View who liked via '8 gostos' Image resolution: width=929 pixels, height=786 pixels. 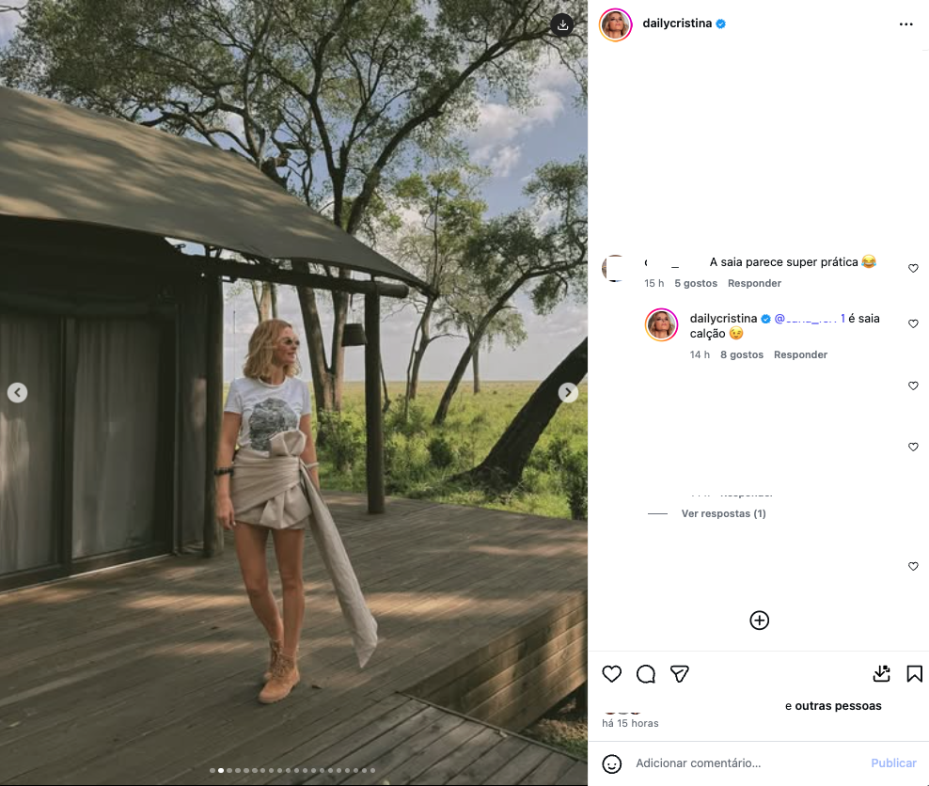(x=742, y=354)
